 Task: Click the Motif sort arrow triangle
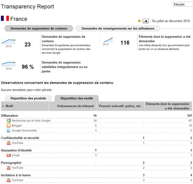[3, 106]
